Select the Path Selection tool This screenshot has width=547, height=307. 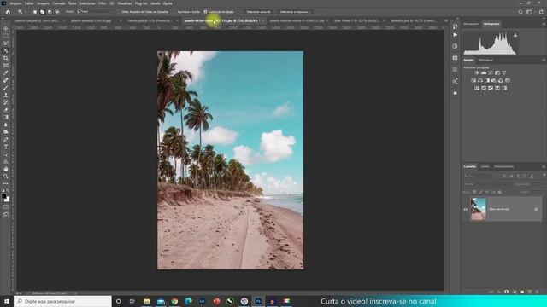tap(6, 154)
